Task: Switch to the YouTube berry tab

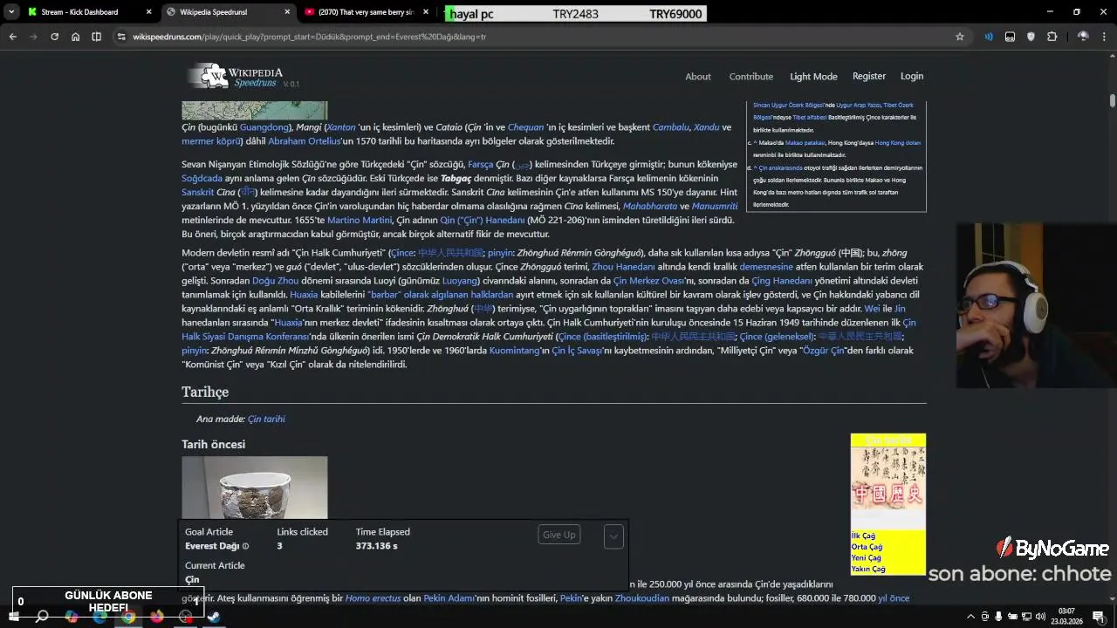Action: (367, 12)
